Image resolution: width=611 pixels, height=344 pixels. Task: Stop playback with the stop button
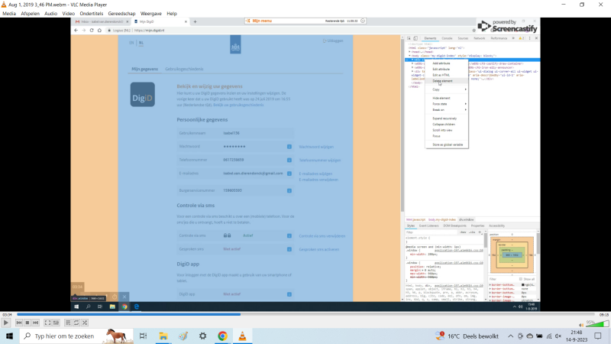point(27,323)
